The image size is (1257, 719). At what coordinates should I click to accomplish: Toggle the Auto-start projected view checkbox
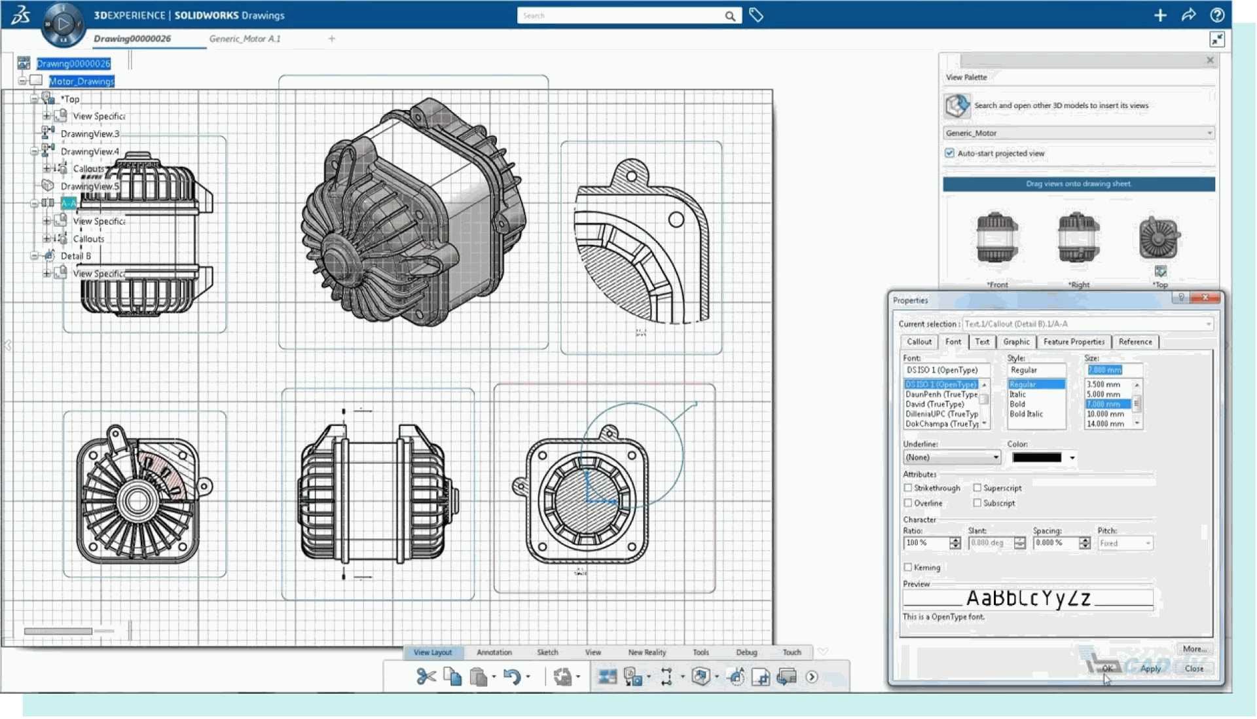click(x=949, y=153)
